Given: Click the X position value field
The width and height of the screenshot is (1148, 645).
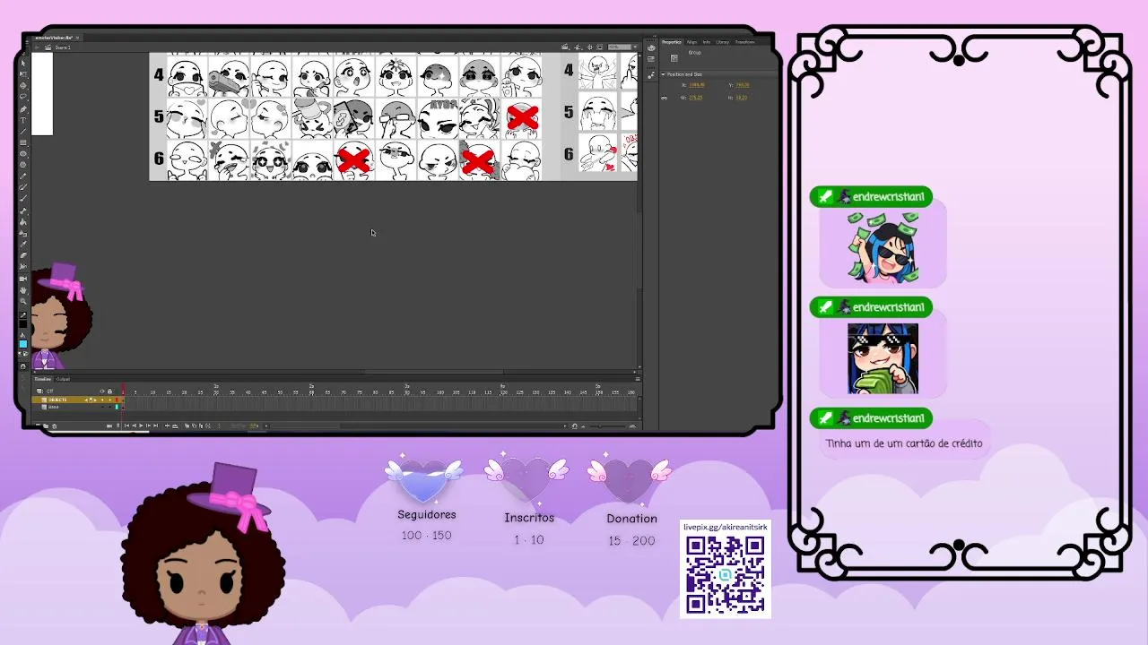Looking at the screenshot, I should click(697, 85).
